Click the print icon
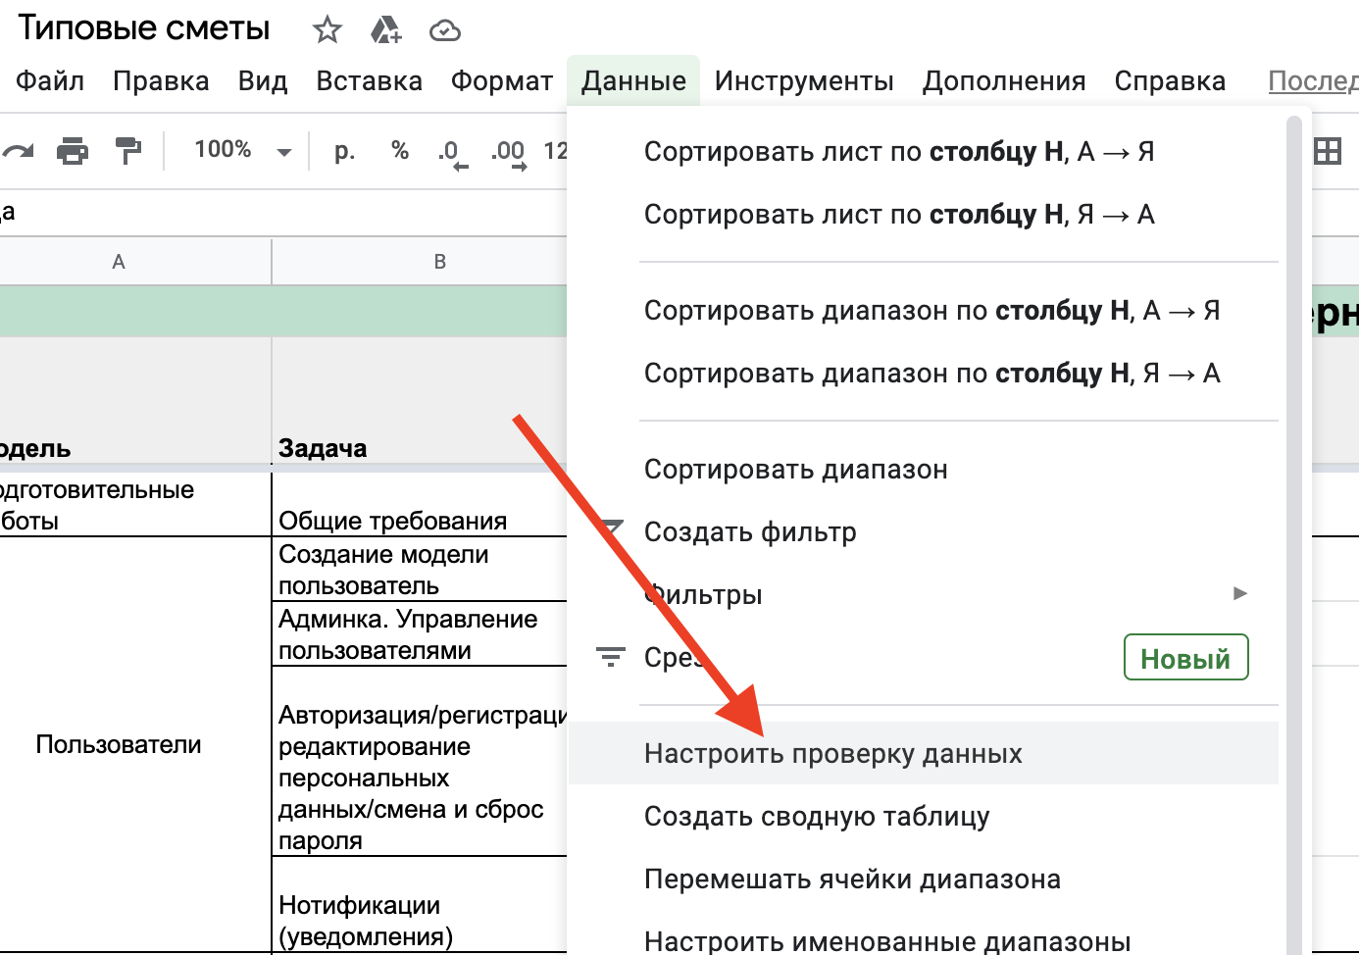This screenshot has width=1359, height=955. pyautogui.click(x=73, y=151)
